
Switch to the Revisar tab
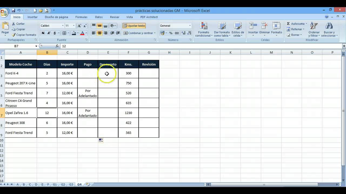pyautogui.click(x=115, y=17)
